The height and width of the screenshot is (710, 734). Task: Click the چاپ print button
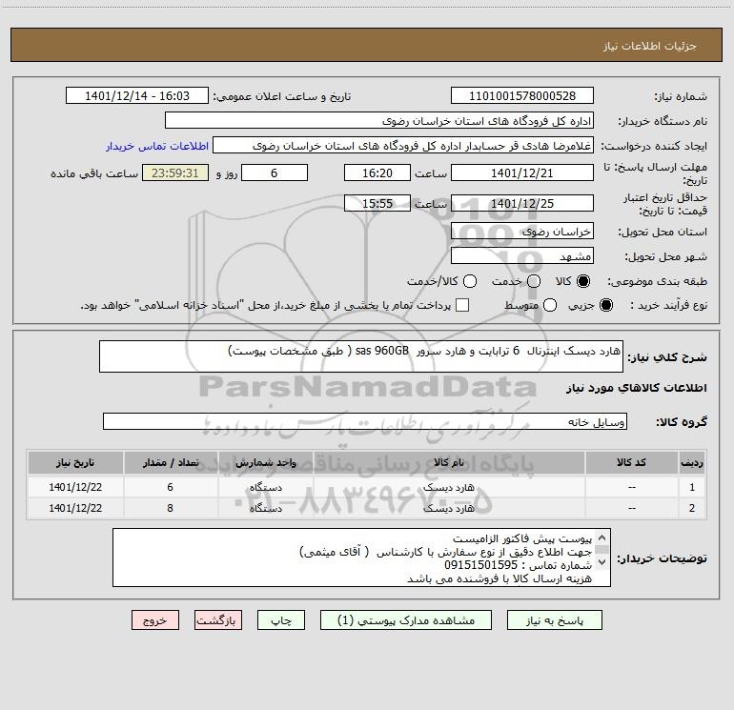(x=281, y=620)
